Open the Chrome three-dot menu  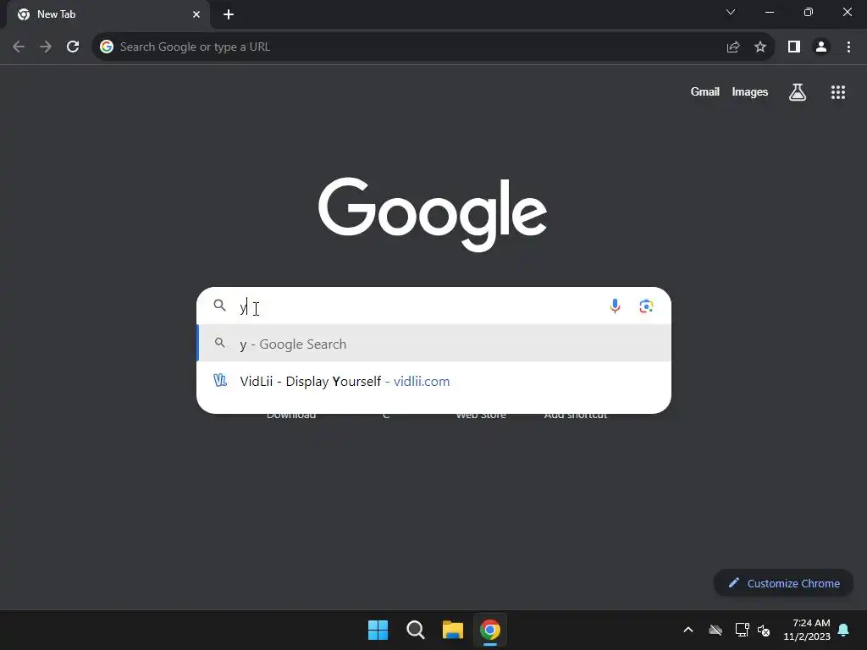848,47
